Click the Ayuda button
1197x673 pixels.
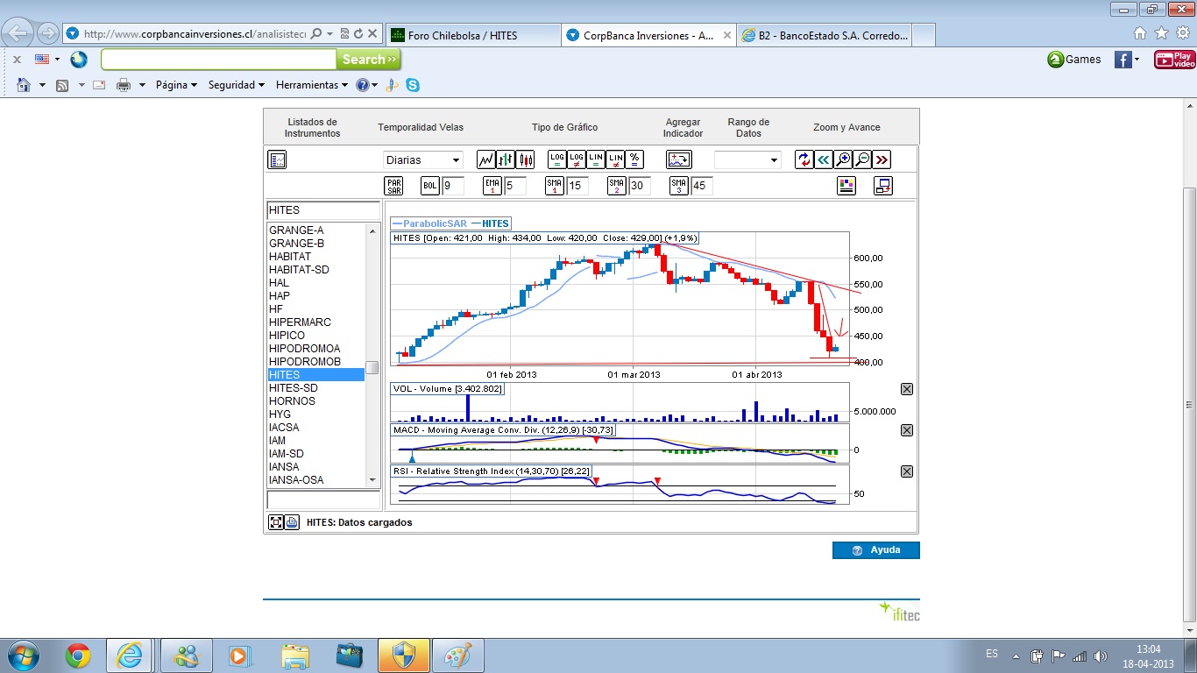click(x=875, y=550)
